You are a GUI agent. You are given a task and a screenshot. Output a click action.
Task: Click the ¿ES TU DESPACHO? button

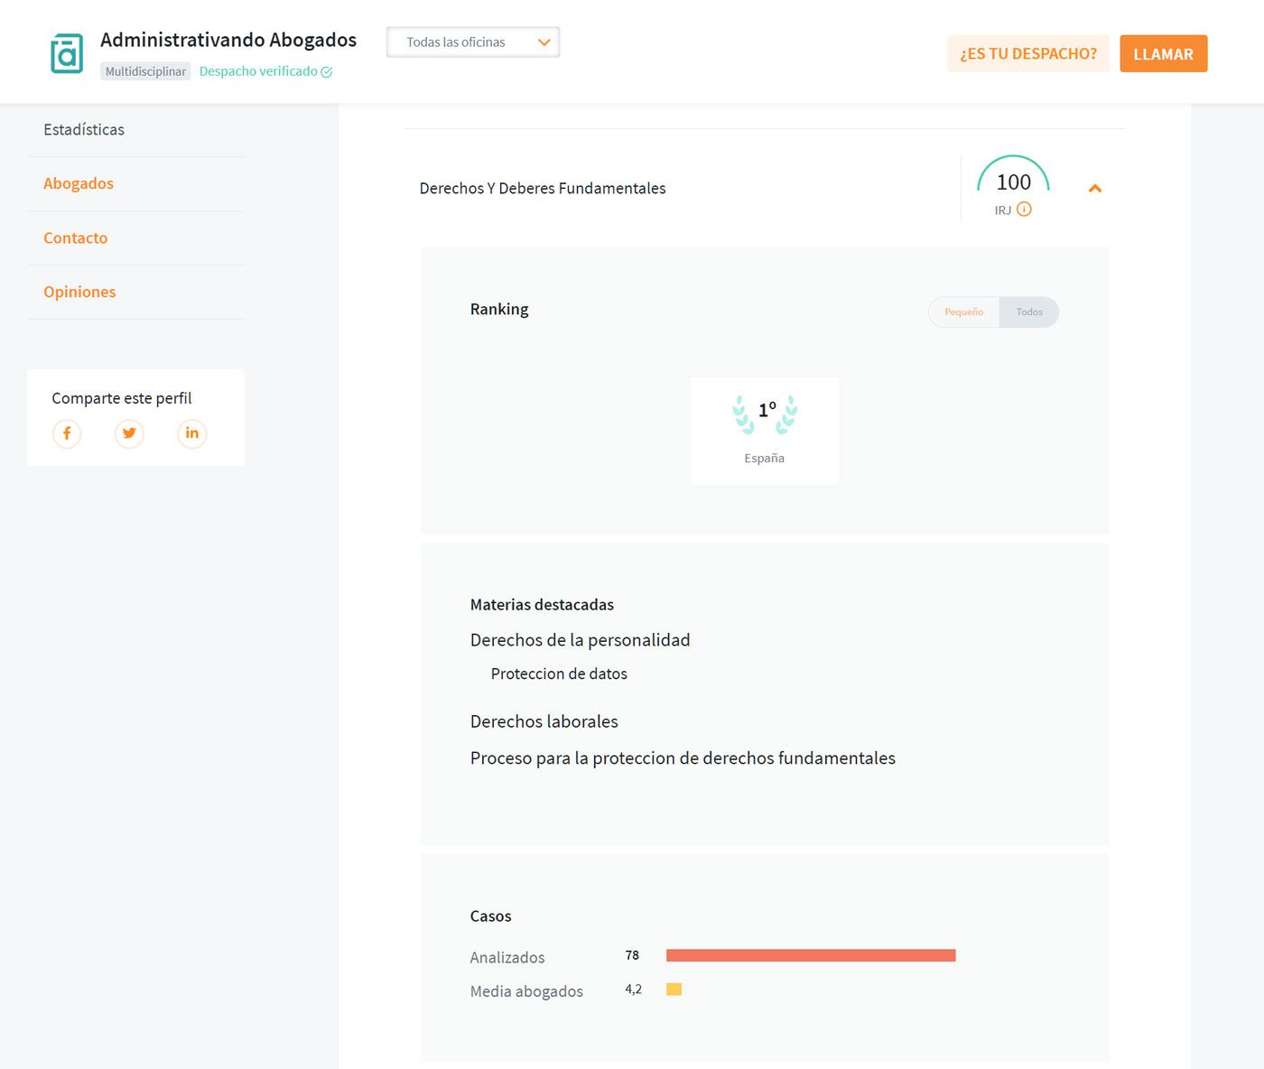point(1027,54)
